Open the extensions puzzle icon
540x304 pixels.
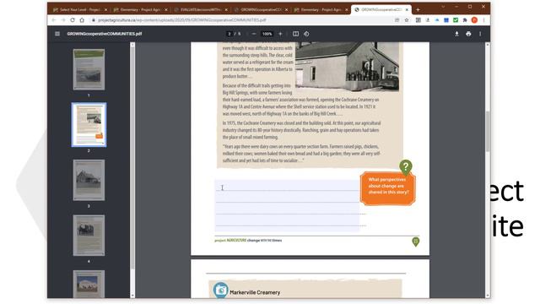coord(465,20)
